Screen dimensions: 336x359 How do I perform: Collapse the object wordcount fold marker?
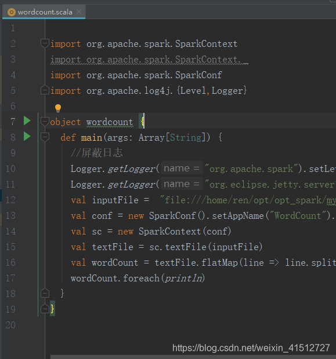(45, 122)
